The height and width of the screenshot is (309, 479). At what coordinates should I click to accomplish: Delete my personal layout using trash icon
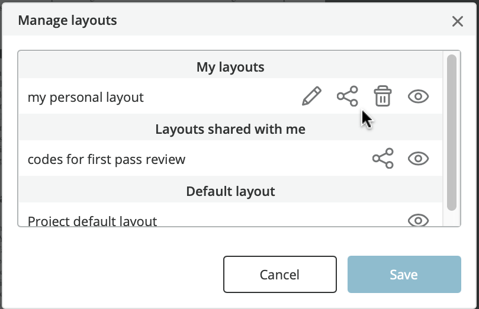point(382,96)
